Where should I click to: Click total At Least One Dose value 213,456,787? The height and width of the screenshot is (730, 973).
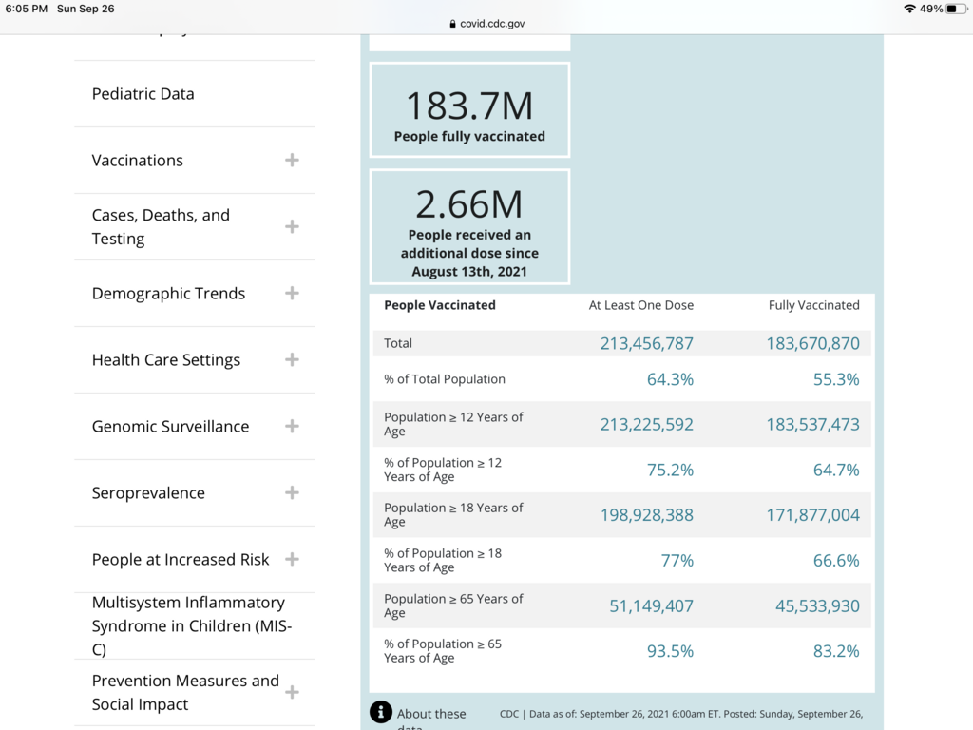(x=646, y=343)
